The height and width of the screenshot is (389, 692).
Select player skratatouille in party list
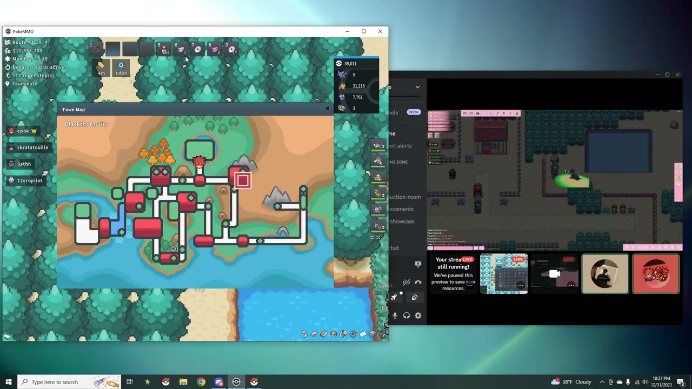28,147
